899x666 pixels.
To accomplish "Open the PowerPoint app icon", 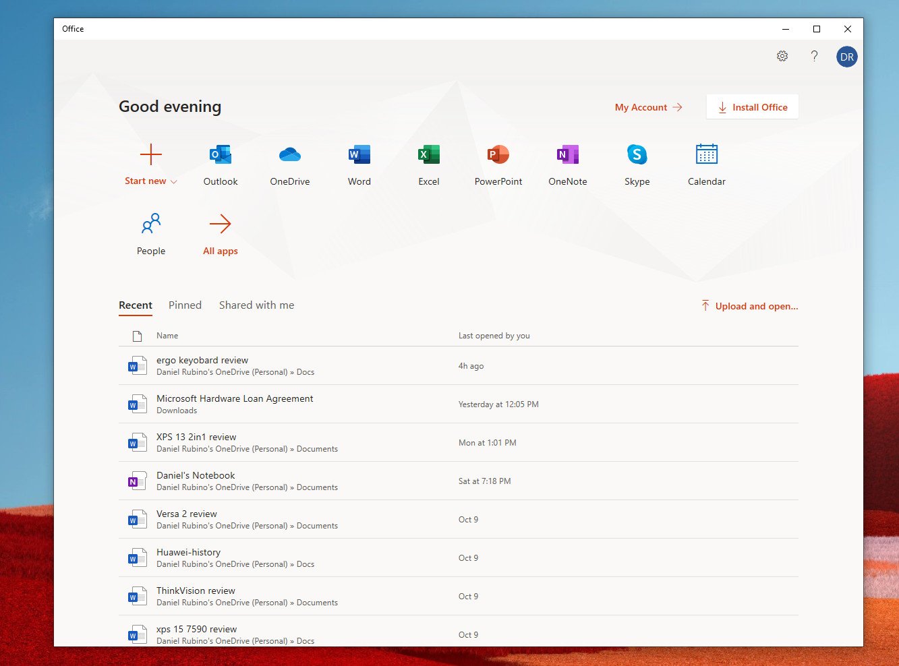I will tap(498, 155).
